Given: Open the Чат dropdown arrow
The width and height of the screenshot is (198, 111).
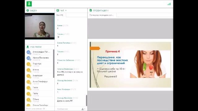Looking at the screenshot, I should 66,10.
